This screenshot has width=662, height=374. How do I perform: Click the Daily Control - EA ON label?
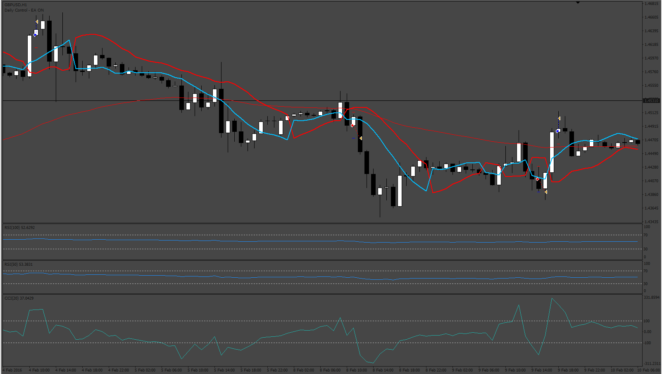24,10
